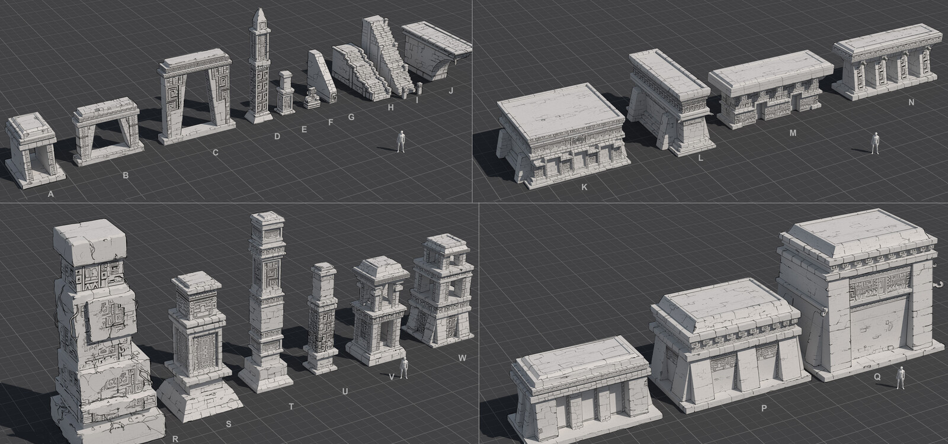The width and height of the screenshot is (948, 444).
Task: Click the human scale figure beside label Q
Action: click(901, 378)
